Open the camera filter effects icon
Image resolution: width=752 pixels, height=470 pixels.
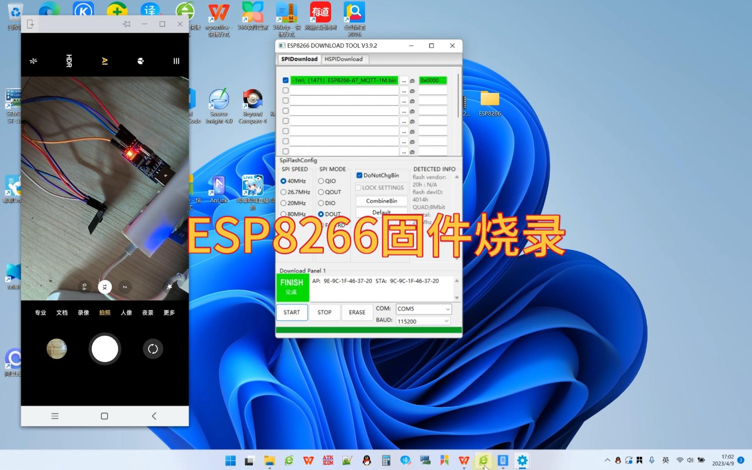click(141, 61)
